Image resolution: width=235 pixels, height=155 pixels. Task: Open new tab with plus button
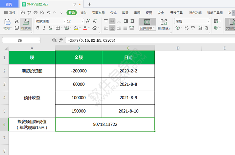pyautogui.click(x=90, y=4)
